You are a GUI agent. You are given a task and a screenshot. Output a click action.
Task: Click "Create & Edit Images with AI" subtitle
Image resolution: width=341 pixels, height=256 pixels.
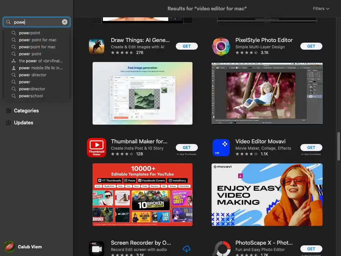(138, 47)
